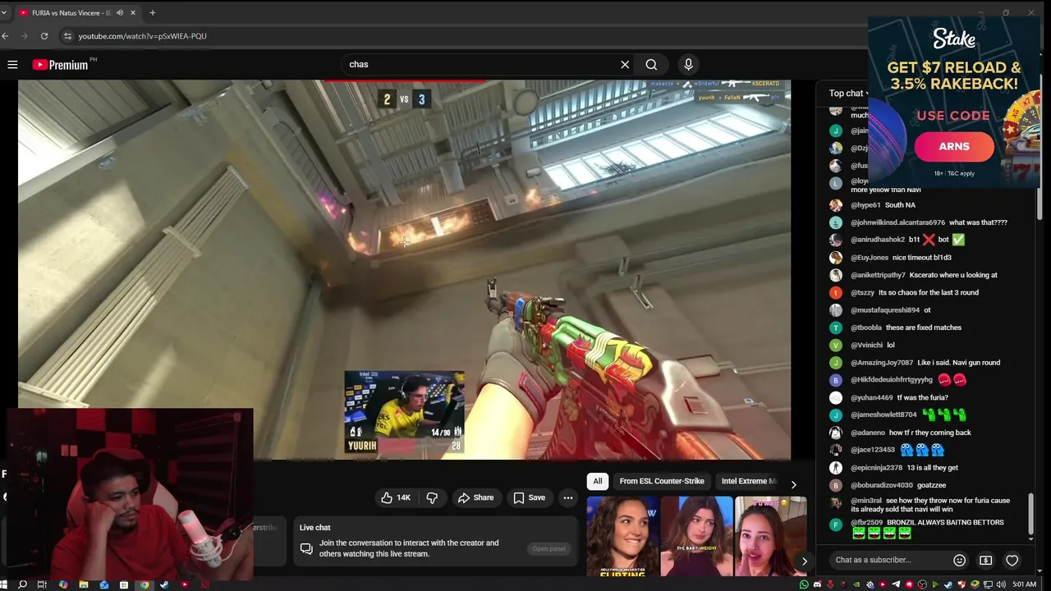Image resolution: width=1051 pixels, height=591 pixels.
Task: Like the video with 14K likes
Action: point(395,497)
